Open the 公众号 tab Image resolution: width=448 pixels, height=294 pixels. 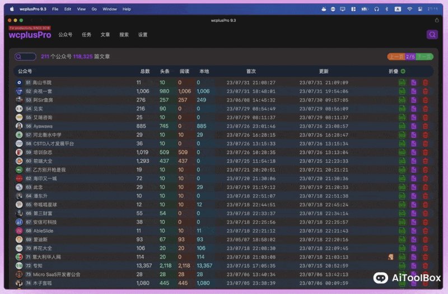pyautogui.click(x=66, y=35)
